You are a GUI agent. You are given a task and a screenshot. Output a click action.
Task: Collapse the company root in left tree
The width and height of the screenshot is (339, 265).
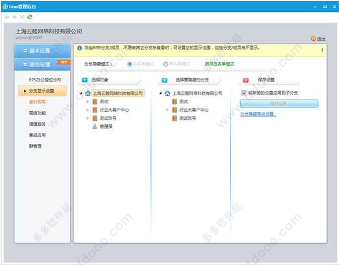pos(81,93)
